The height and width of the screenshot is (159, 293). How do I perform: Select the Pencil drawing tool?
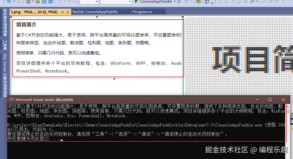(x=264, y=1)
